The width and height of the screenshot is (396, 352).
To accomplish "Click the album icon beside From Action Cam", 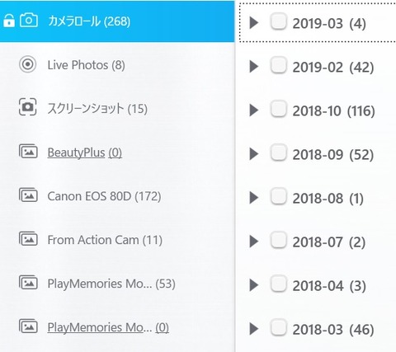I will point(28,238).
